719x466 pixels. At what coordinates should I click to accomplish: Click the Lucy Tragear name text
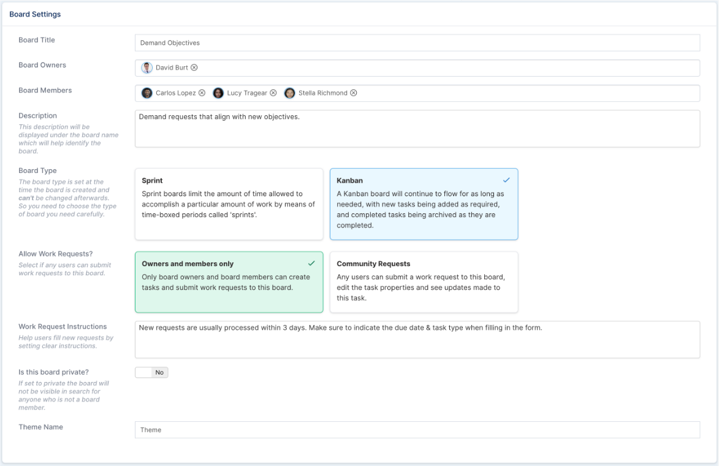pos(247,93)
